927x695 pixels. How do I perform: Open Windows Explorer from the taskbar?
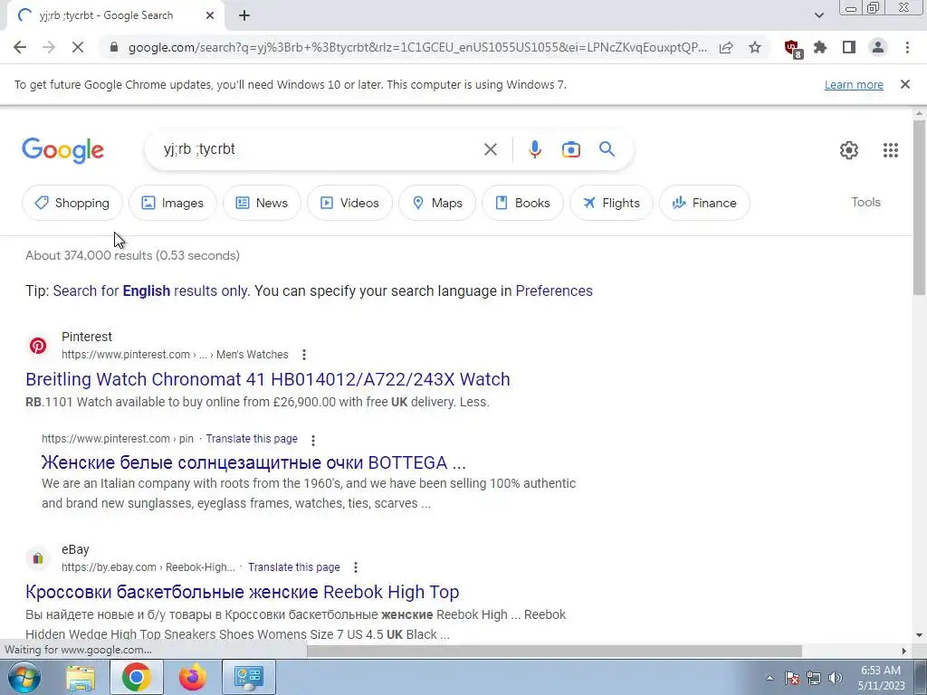81,677
